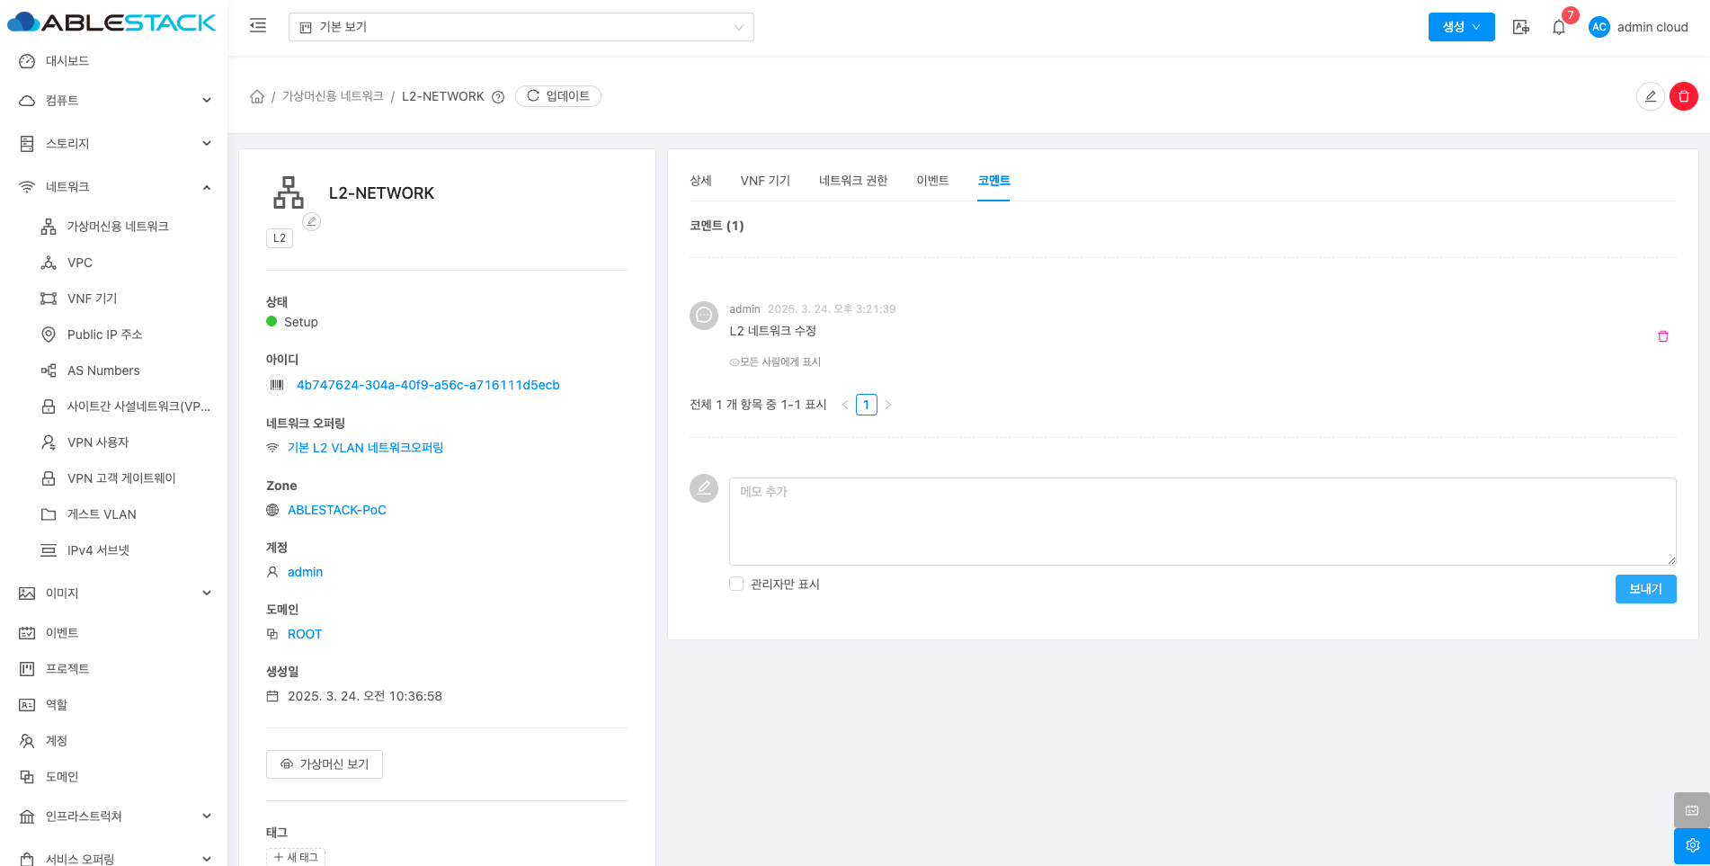The height and width of the screenshot is (866, 1710).
Task: Open the language translation icon
Action: coord(1520,27)
